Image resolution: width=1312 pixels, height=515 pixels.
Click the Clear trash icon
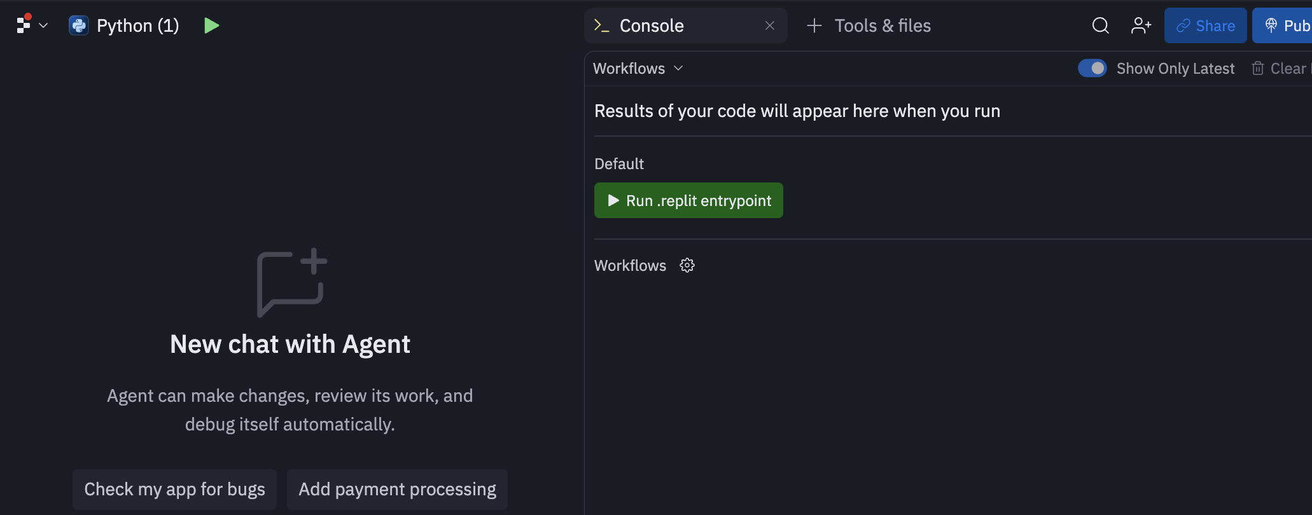click(x=1258, y=68)
